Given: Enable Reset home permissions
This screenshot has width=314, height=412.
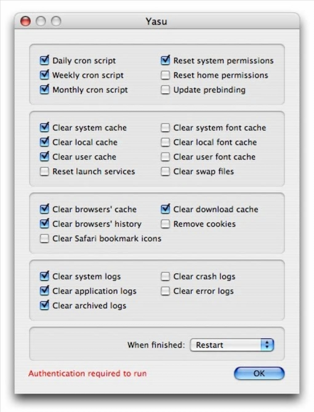Looking at the screenshot, I should point(165,75).
